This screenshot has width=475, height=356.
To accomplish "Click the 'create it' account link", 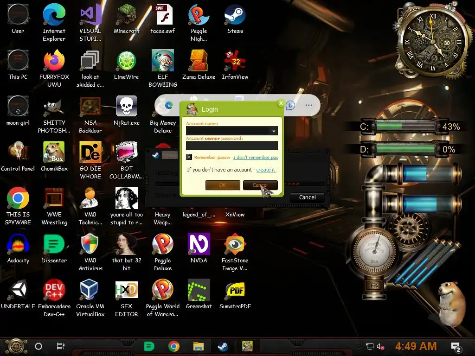I will 266,170.
